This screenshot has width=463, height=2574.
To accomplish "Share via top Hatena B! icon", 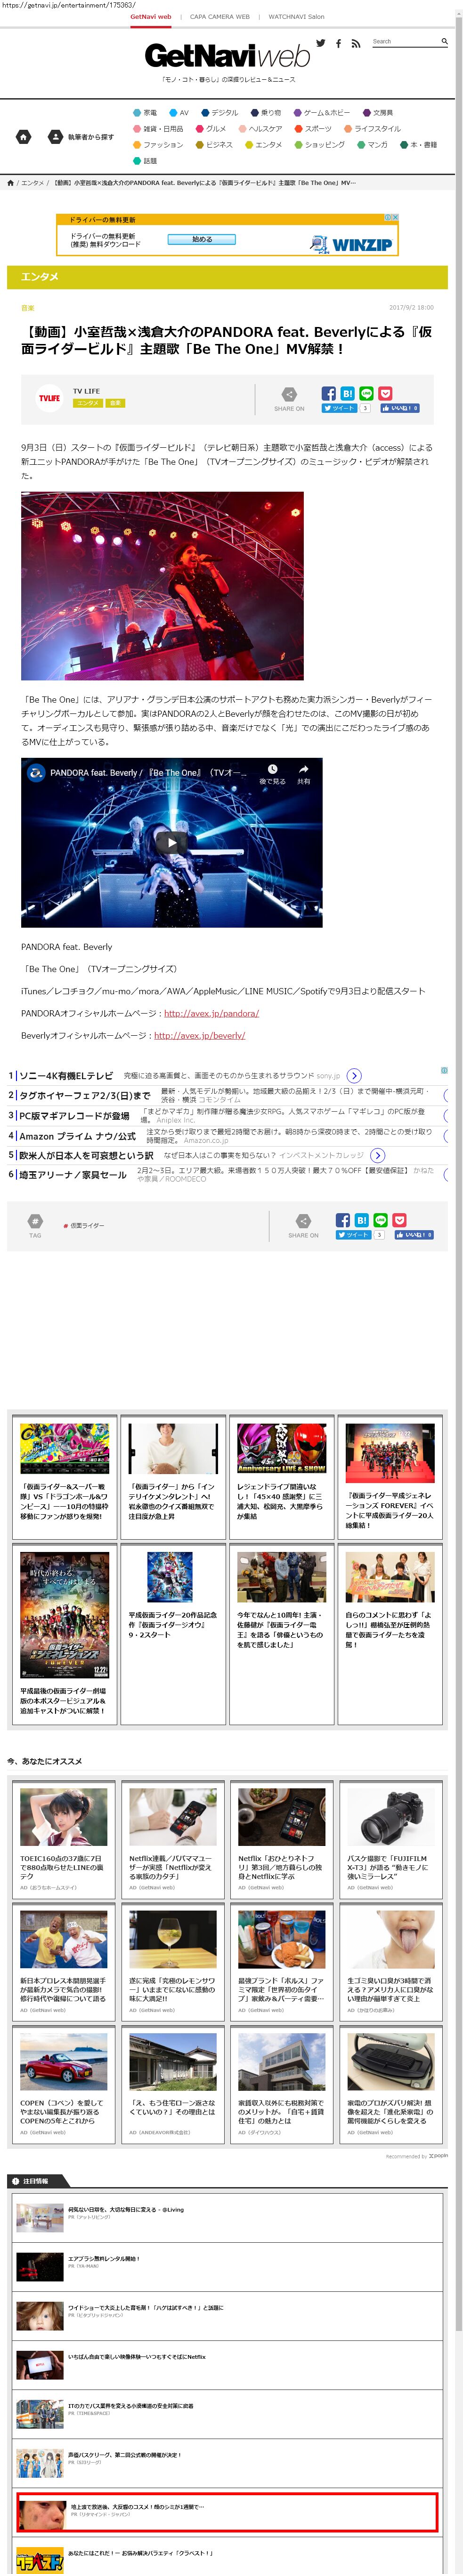I will point(347,394).
